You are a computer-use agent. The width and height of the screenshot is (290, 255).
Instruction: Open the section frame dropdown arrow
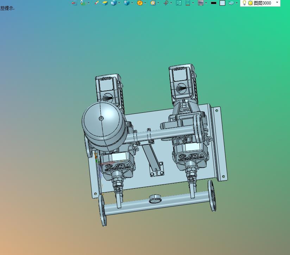(193, 3)
